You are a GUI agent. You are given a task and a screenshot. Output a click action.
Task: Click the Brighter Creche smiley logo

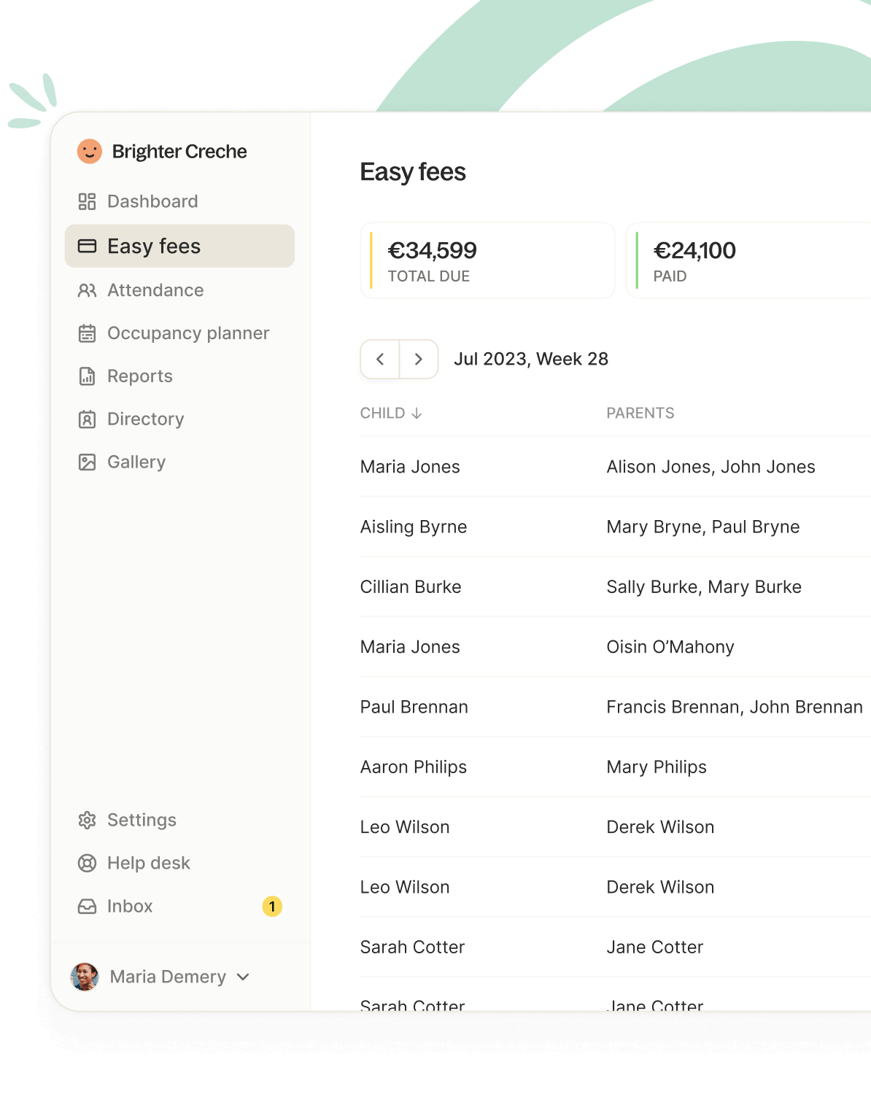coord(90,152)
